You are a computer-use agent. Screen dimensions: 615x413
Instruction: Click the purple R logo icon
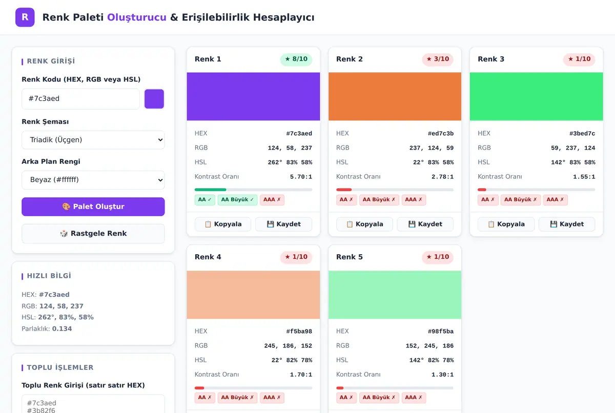(25, 17)
